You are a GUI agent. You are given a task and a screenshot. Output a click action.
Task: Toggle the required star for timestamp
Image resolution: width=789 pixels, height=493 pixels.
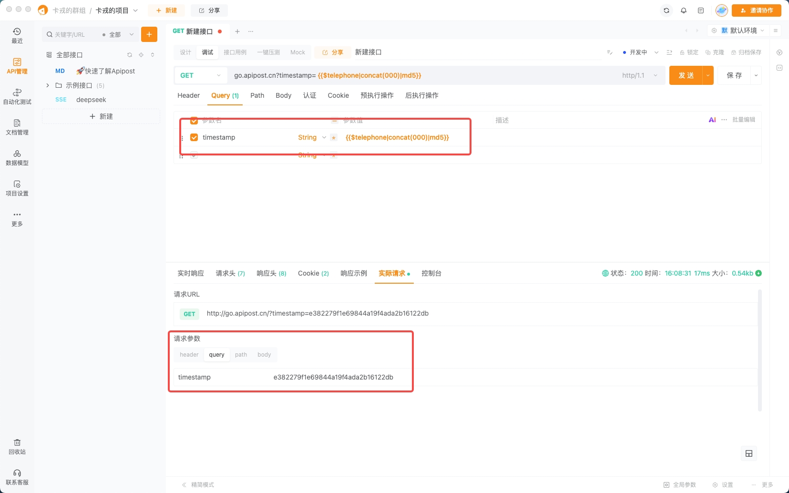coord(334,138)
